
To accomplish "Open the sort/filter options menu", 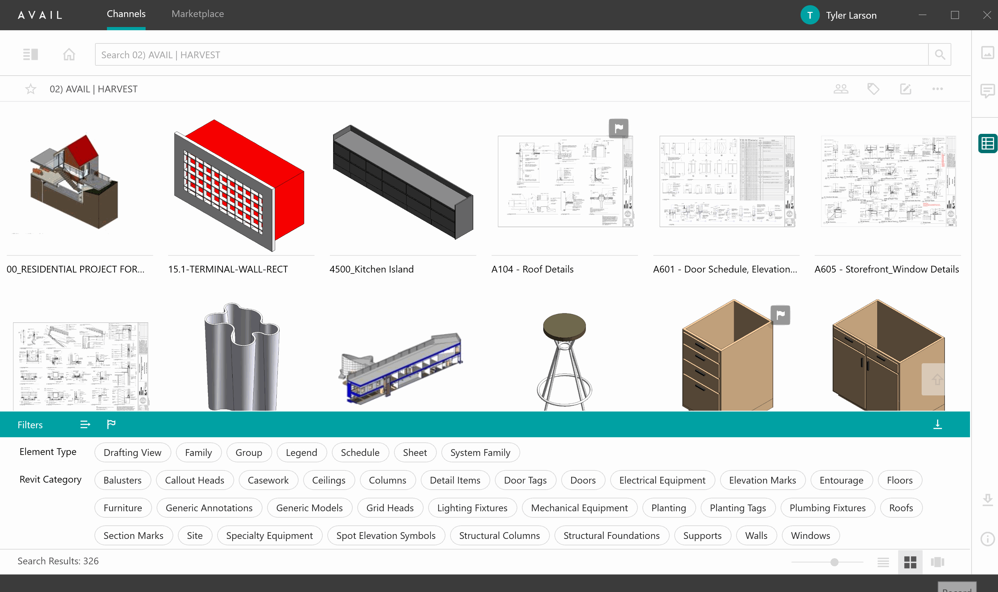I will coord(85,424).
